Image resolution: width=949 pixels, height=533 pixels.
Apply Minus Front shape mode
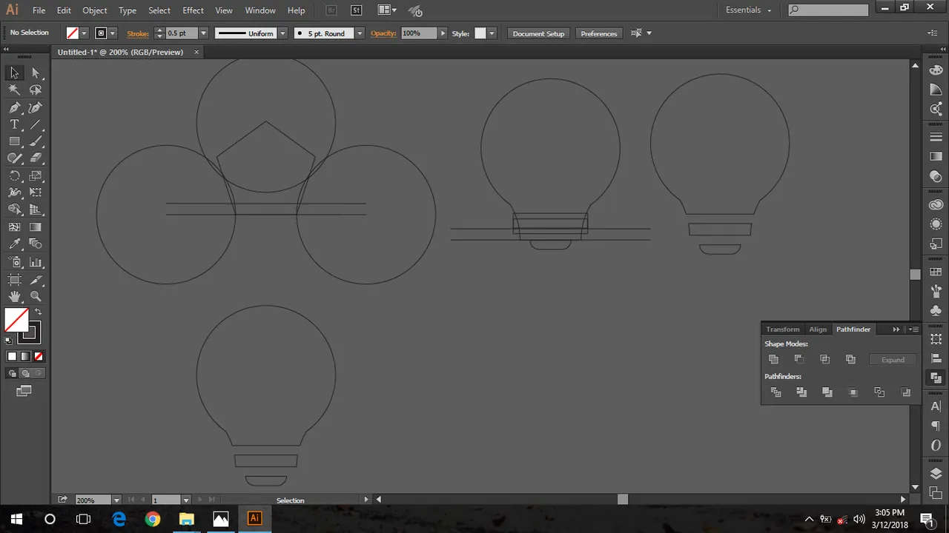[799, 359]
